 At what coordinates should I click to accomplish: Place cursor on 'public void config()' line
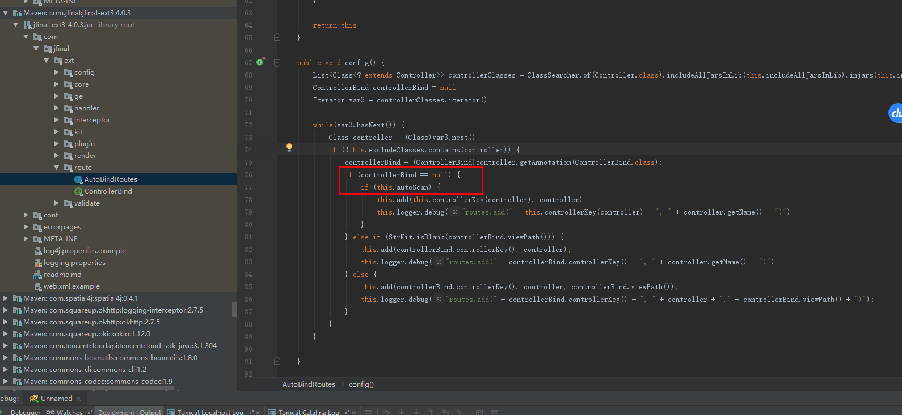point(340,63)
